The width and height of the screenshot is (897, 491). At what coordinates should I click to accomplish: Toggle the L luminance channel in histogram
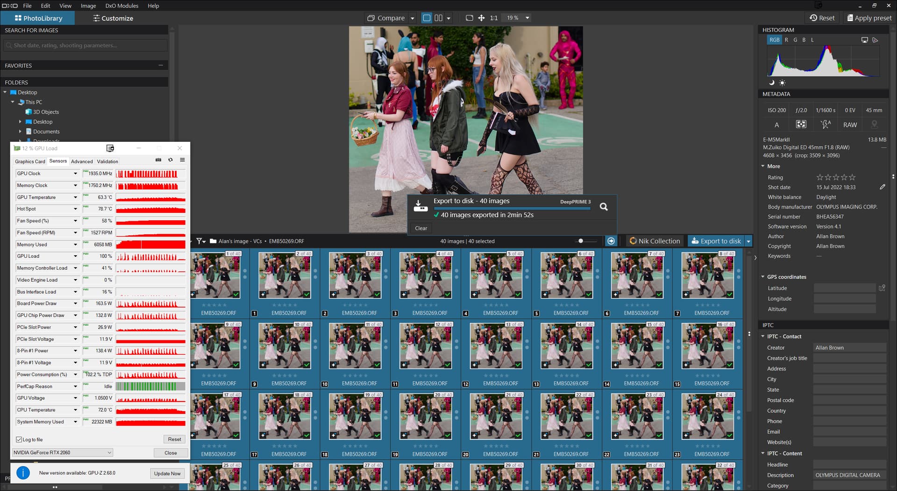point(812,40)
